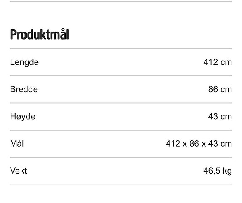
Task: Click the Høyde table row
Action: [x=121, y=117]
